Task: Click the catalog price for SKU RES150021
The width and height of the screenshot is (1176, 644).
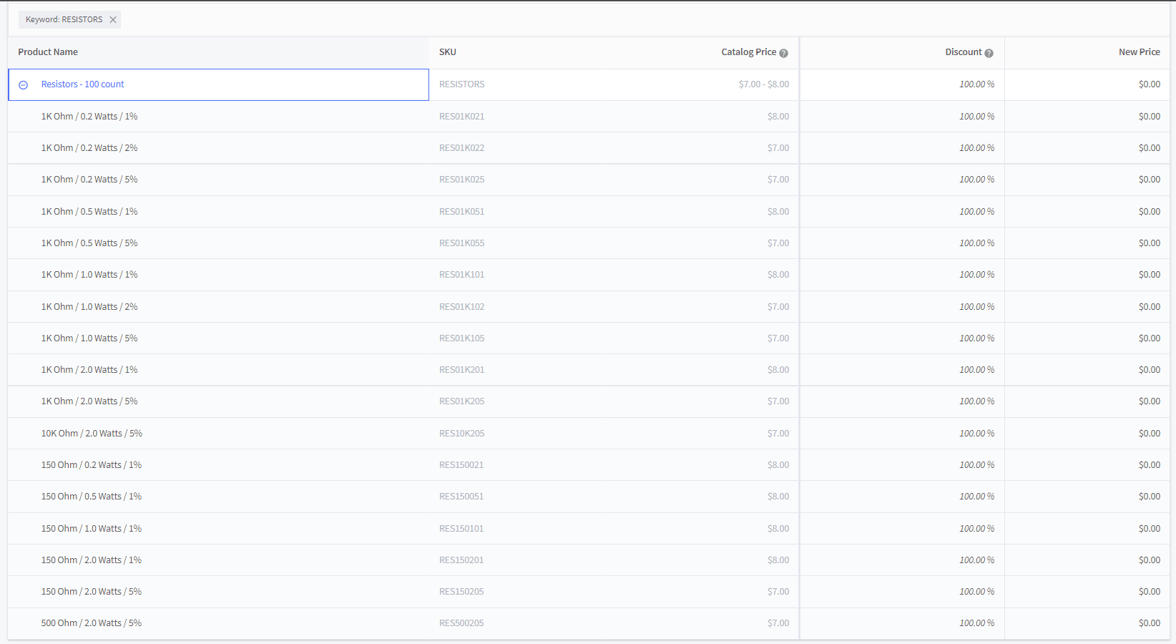Action: tap(778, 465)
